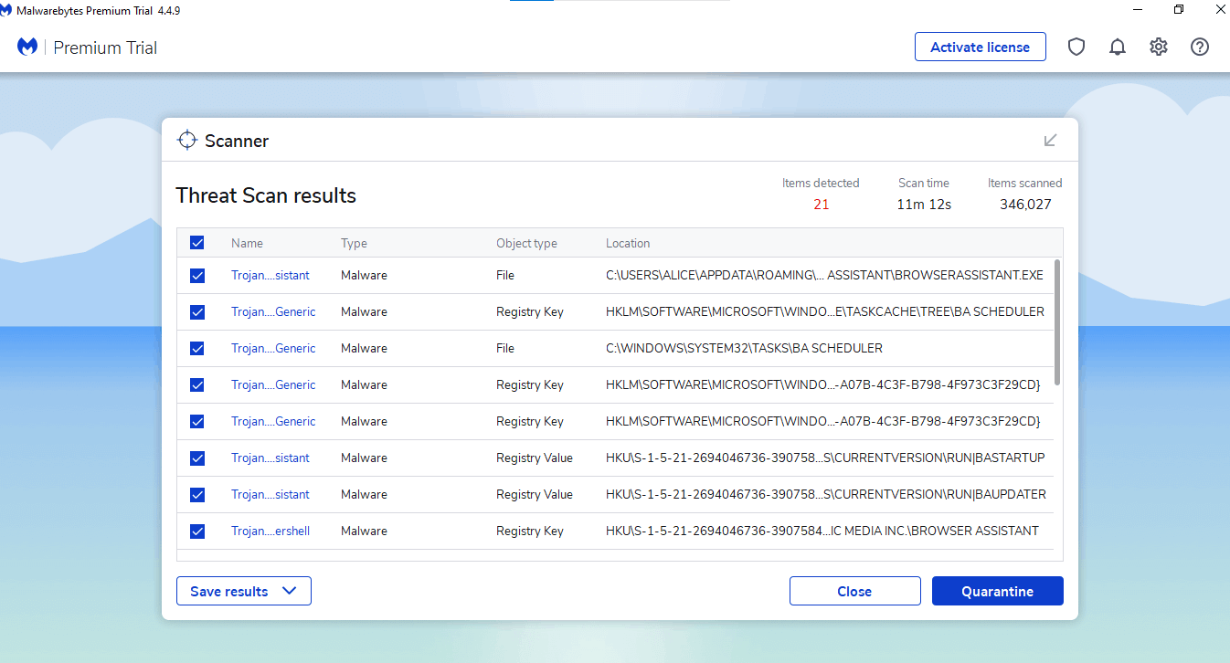This screenshot has height=663, width=1230.
Task: Click Threat Scan results heading
Action: [266, 195]
